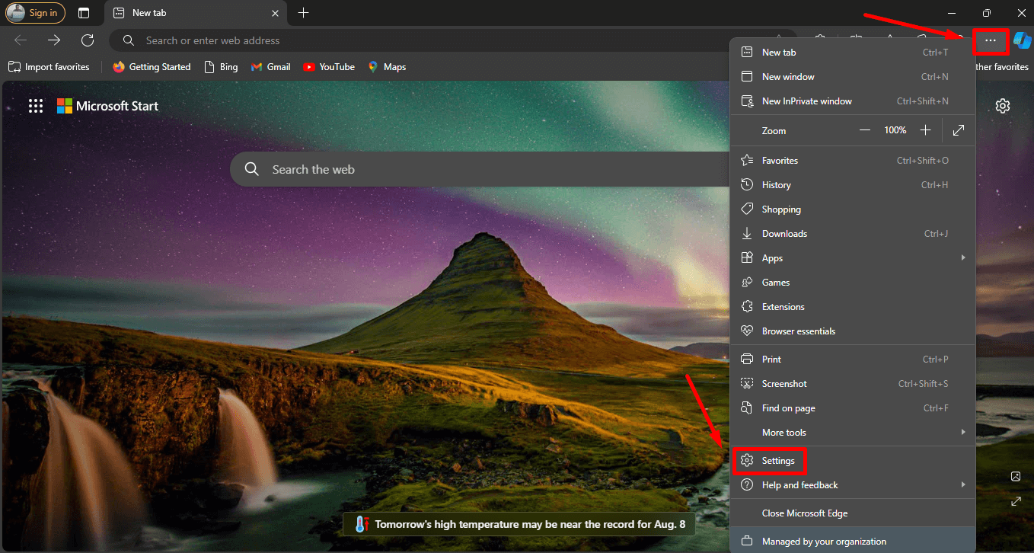The width and height of the screenshot is (1034, 553).
Task: Refresh the page with reload icon
Action: (88, 40)
